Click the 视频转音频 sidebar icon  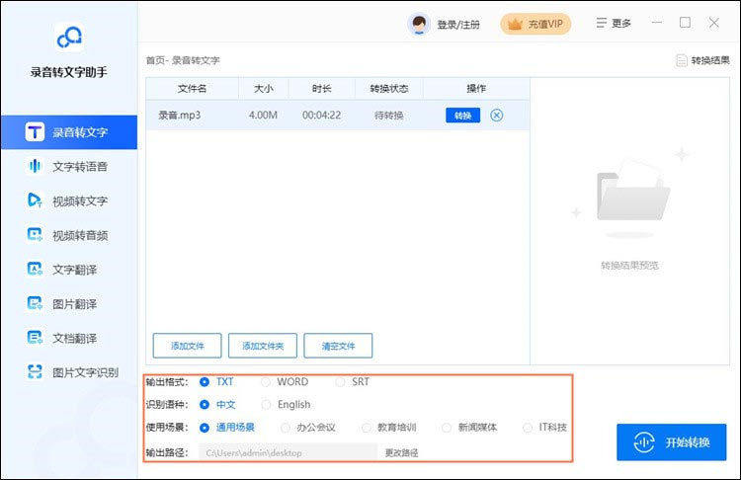35,234
